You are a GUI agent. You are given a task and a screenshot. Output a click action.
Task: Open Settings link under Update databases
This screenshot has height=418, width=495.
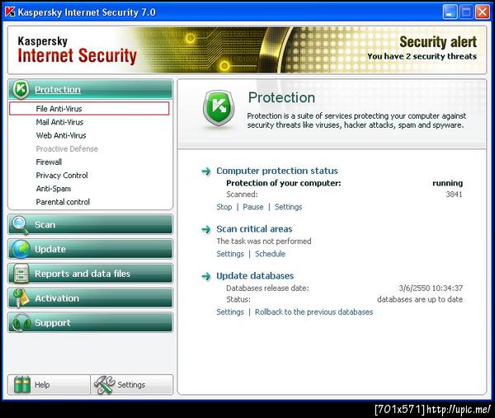(x=230, y=312)
